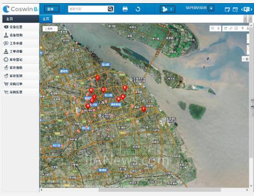254x196 pixels.
Task: Open the 菜单 menu button
Action: pyautogui.click(x=52, y=9)
